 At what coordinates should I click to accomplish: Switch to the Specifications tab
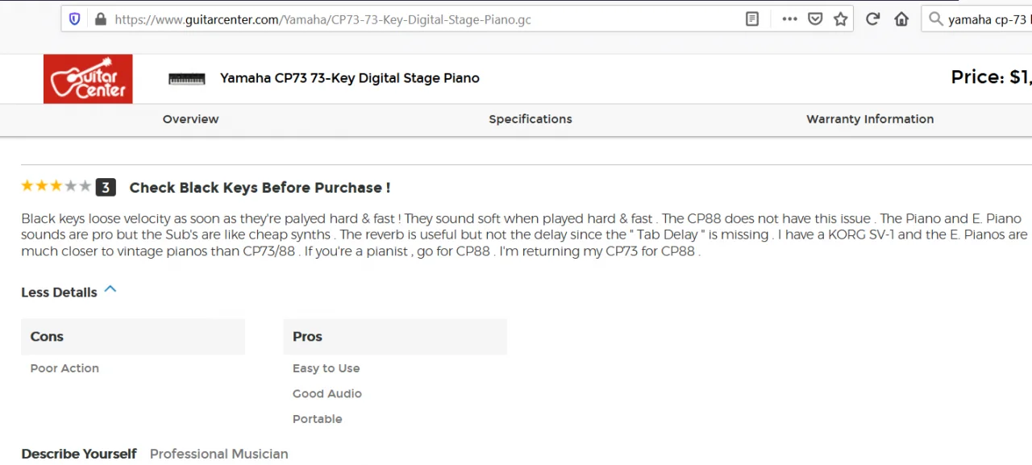tap(530, 119)
